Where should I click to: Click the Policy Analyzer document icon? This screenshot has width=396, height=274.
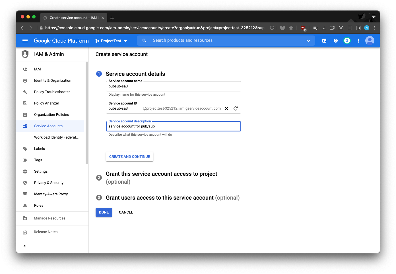point(25,103)
